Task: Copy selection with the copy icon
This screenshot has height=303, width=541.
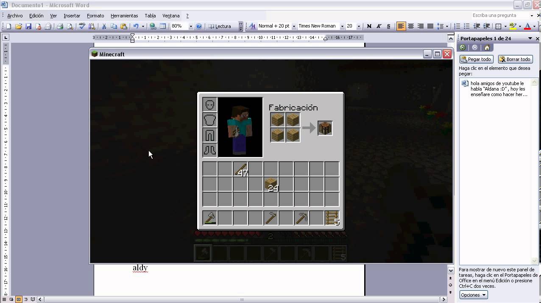Action: pos(114,26)
